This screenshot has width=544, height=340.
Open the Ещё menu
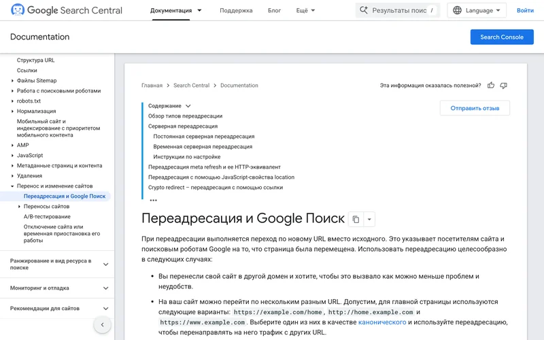[305, 10]
